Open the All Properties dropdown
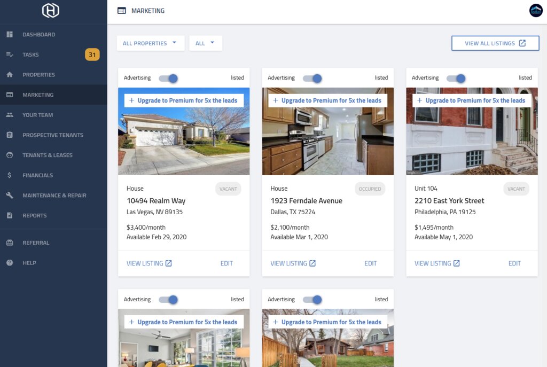Screen dimensions: 547x367 click(151, 43)
